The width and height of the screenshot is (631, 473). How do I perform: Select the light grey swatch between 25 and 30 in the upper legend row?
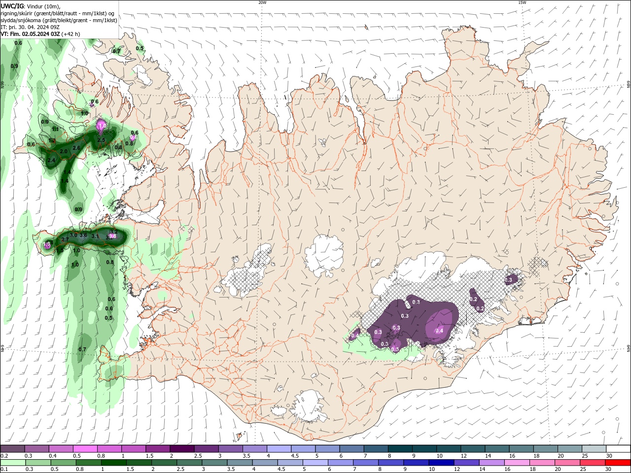594,449
